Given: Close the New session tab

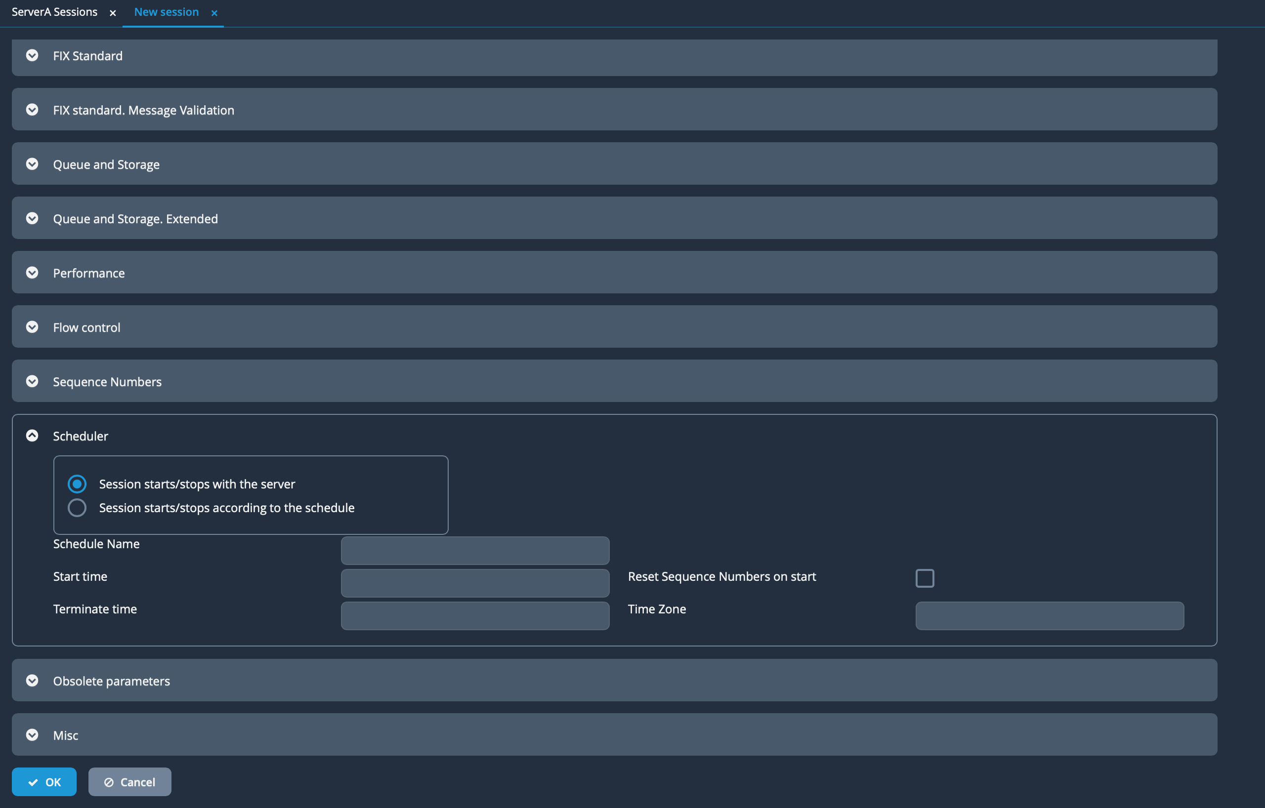Looking at the screenshot, I should 214,13.
